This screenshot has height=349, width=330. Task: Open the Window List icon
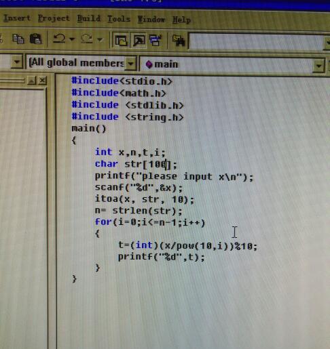[155, 41]
